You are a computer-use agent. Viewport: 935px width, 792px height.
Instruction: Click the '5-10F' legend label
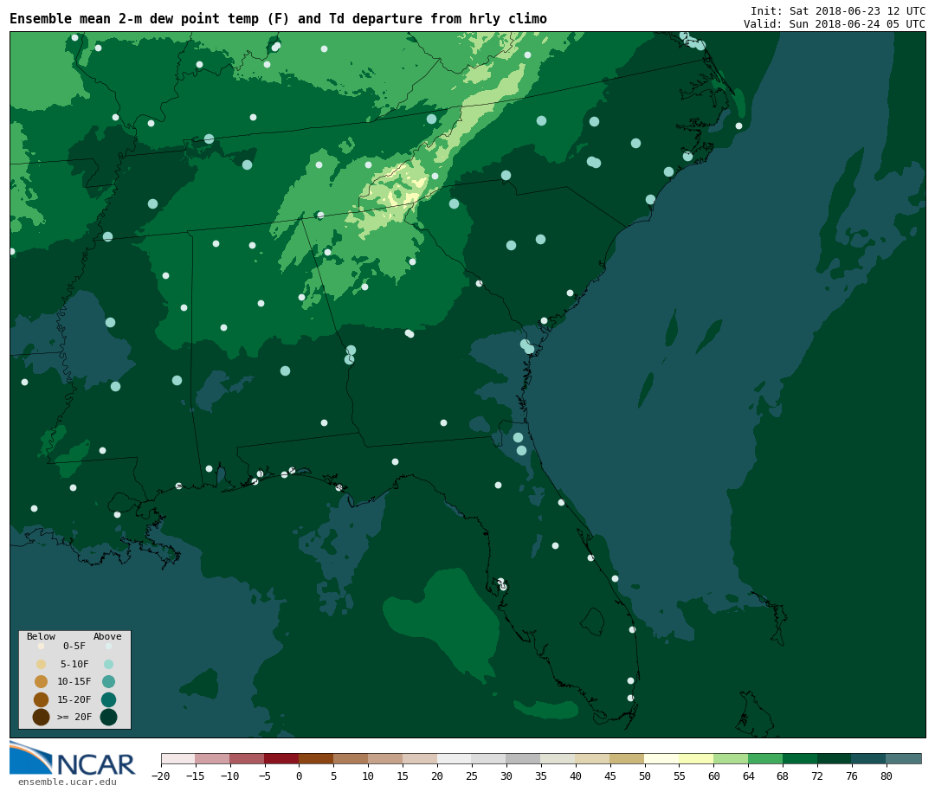pos(74,664)
